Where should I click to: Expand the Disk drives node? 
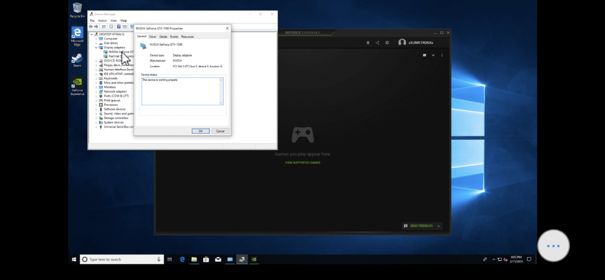click(96, 43)
